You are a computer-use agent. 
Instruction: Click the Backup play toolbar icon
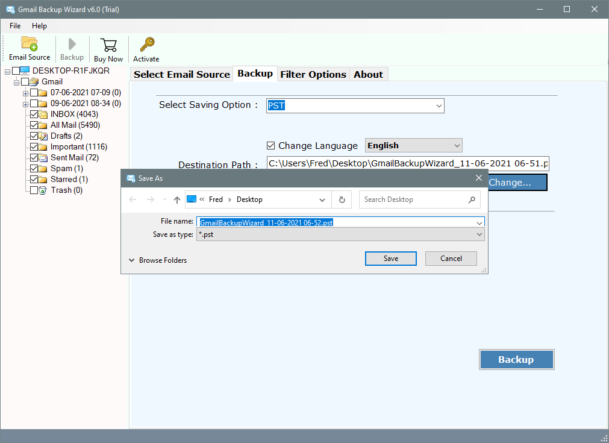72,44
